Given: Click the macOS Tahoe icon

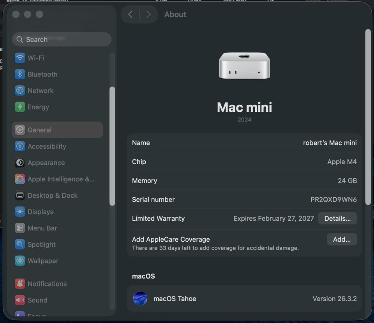Looking at the screenshot, I should click(x=140, y=299).
